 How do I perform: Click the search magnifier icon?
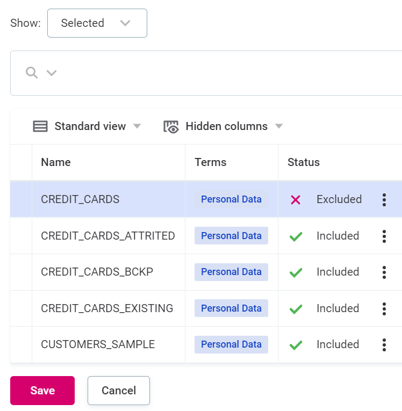click(x=32, y=73)
